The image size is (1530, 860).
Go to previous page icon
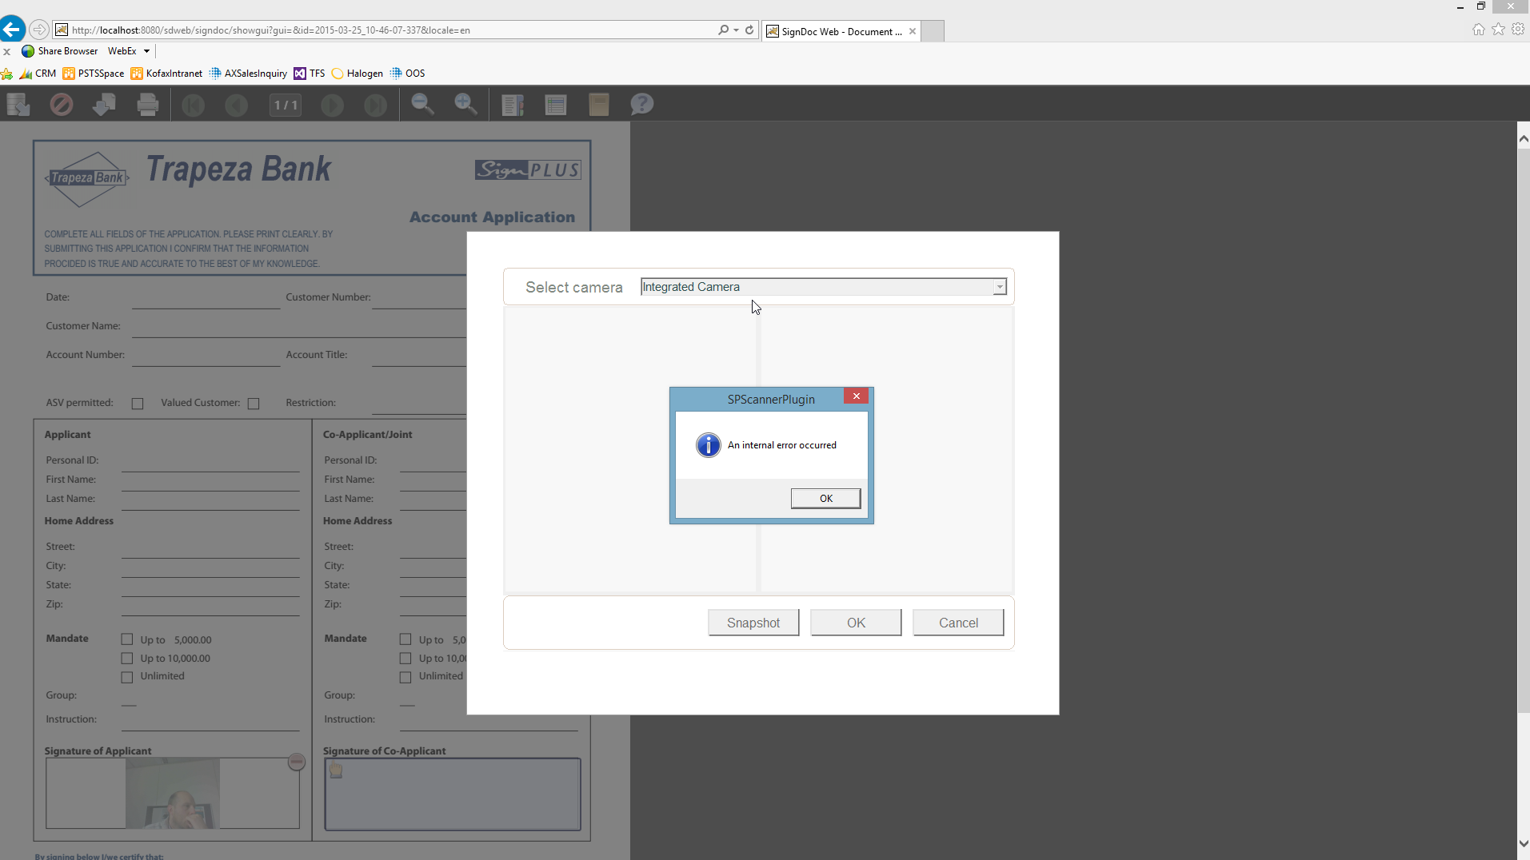[236, 105]
